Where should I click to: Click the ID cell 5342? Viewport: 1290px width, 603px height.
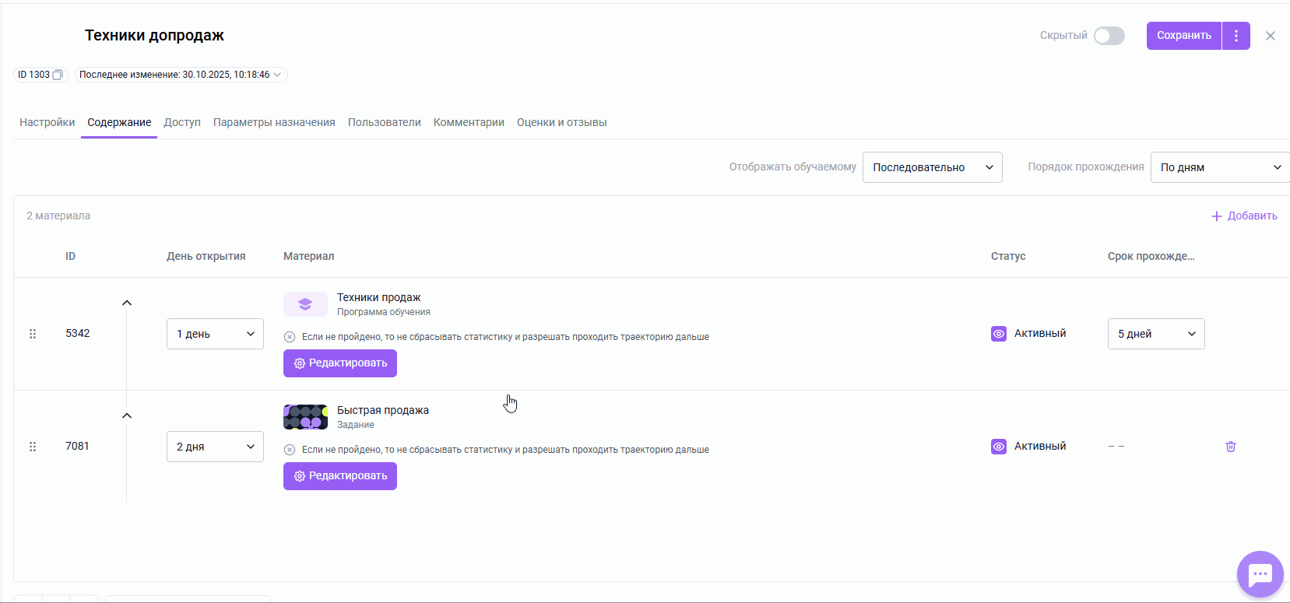[x=78, y=333]
